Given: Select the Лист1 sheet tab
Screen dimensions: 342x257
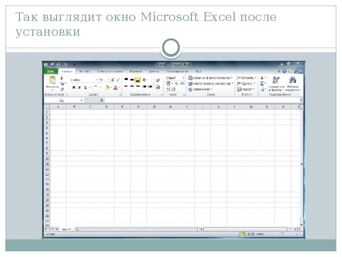Looking at the screenshot, I should [x=66, y=229].
